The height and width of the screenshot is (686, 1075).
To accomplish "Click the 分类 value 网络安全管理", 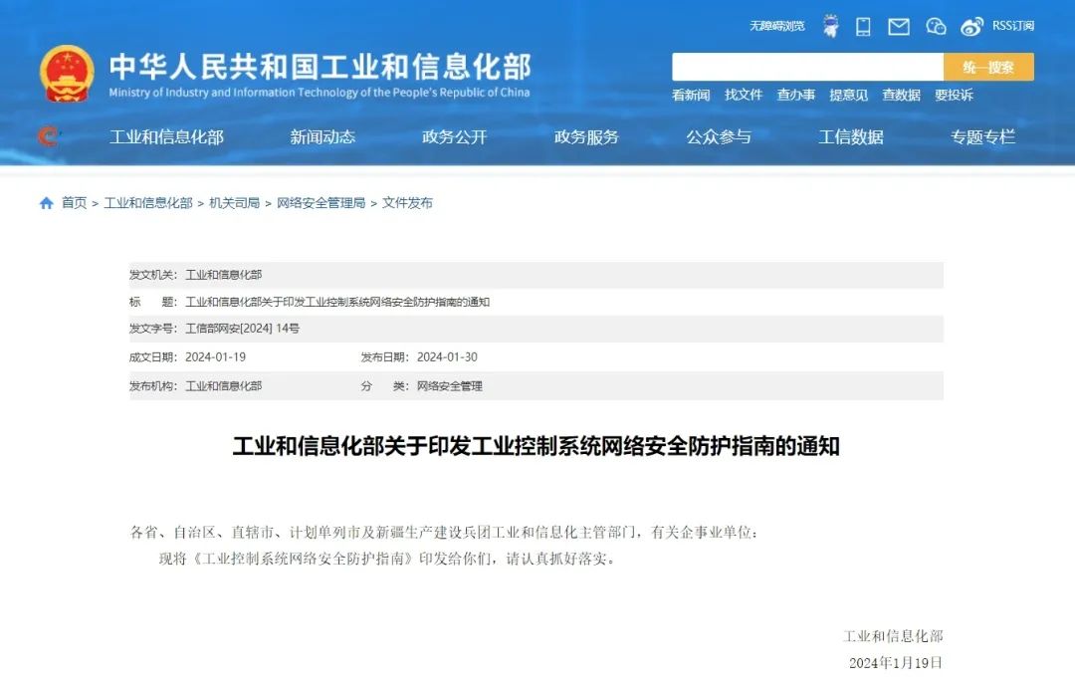I will 450,386.
